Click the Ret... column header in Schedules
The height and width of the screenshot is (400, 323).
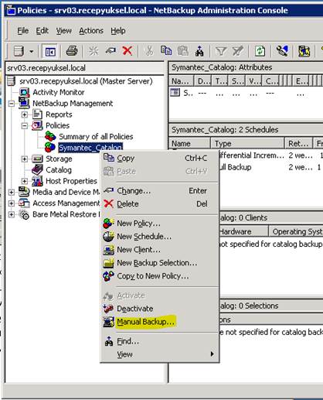298,144
